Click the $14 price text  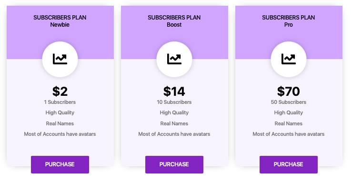point(174,91)
